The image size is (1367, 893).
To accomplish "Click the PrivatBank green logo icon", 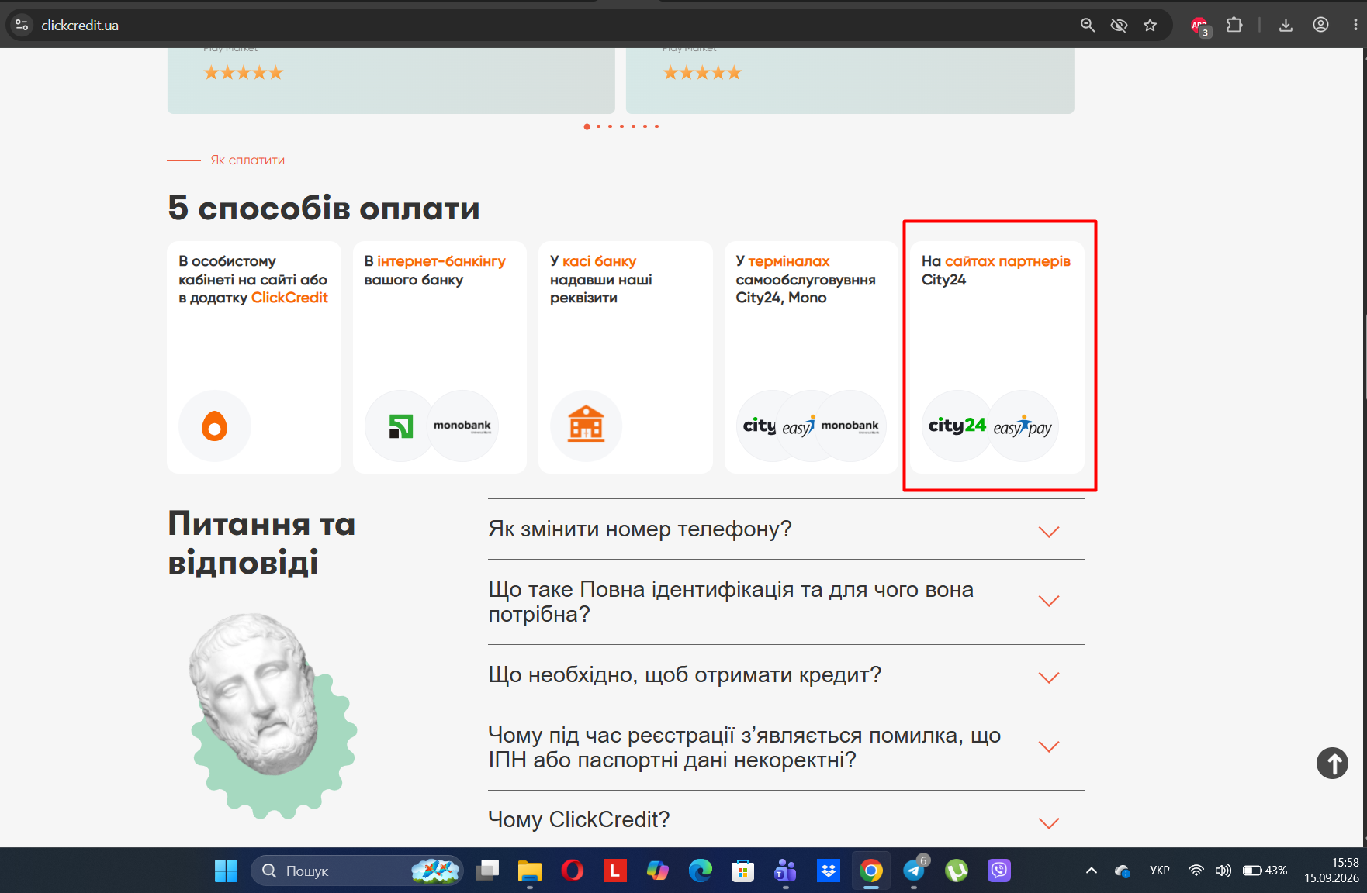I will [400, 426].
